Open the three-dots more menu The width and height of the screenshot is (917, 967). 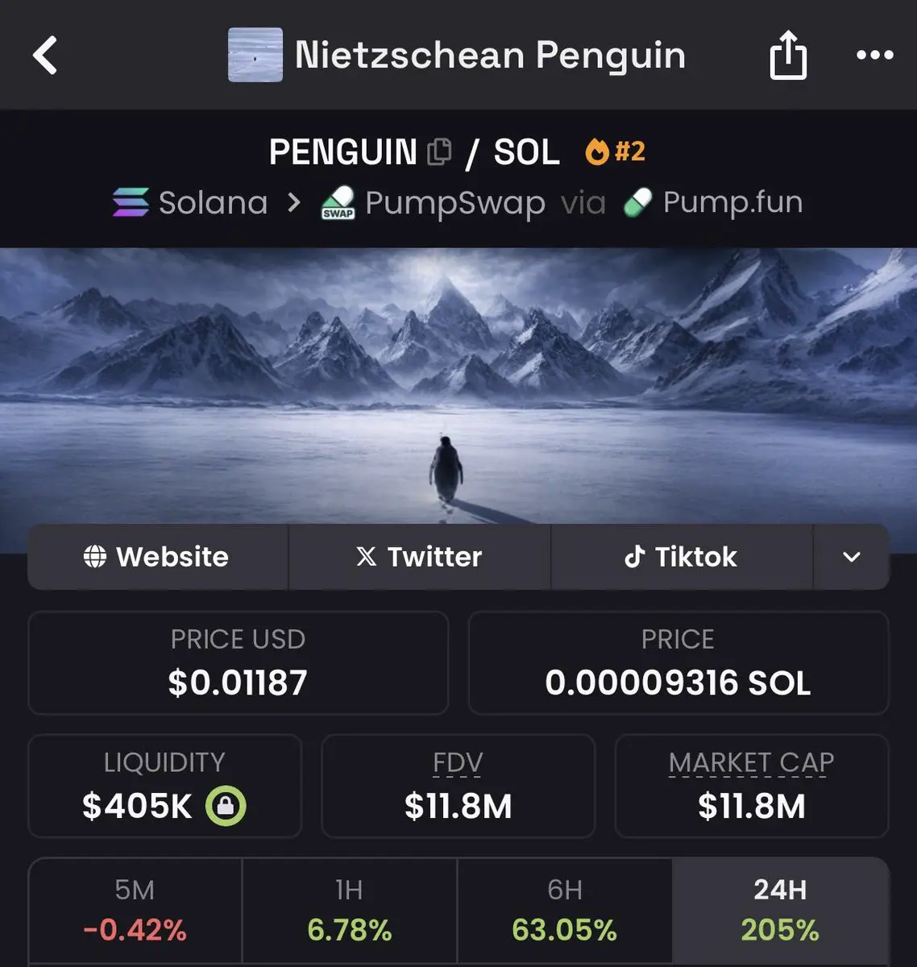[x=875, y=55]
